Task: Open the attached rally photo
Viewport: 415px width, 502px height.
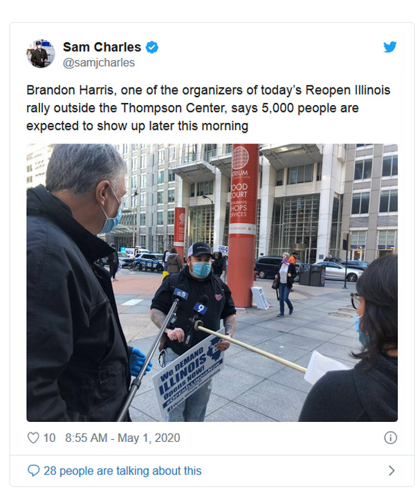Action: pyautogui.click(x=212, y=282)
